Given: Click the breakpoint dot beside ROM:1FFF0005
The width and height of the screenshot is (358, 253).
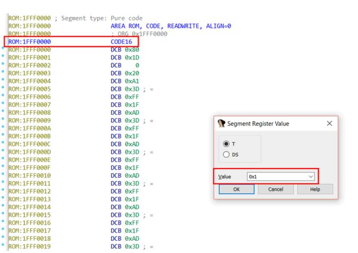Looking at the screenshot, I should 3,87.
